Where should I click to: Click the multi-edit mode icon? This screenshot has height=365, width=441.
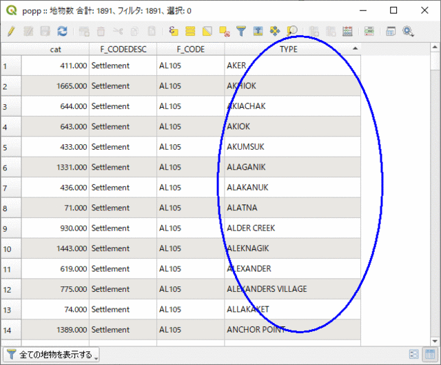28,31
